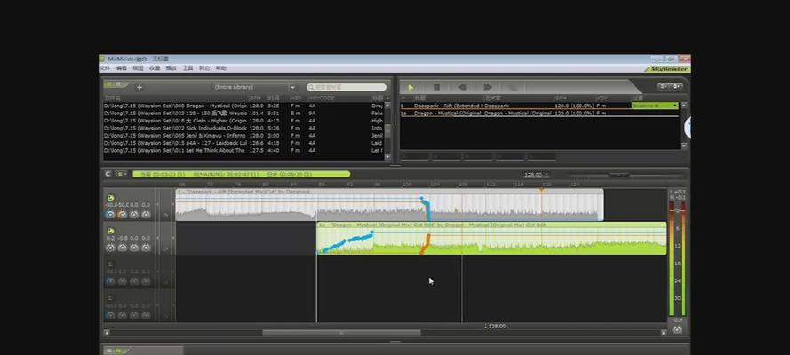The image size is (790, 355).
Task: Select library row '011 Let Me Think About The'
Action: click(x=243, y=150)
